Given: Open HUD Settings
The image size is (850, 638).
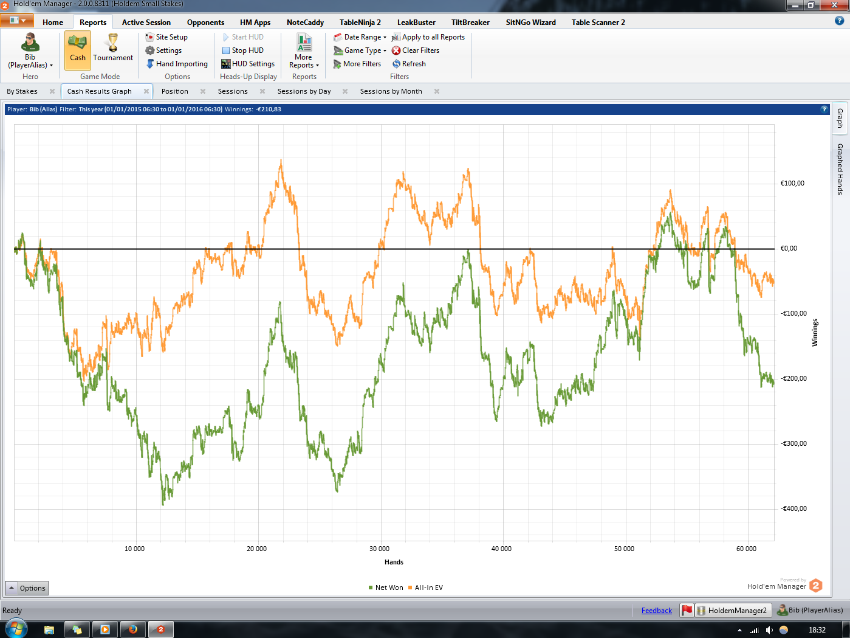Looking at the screenshot, I should pyautogui.click(x=248, y=64).
